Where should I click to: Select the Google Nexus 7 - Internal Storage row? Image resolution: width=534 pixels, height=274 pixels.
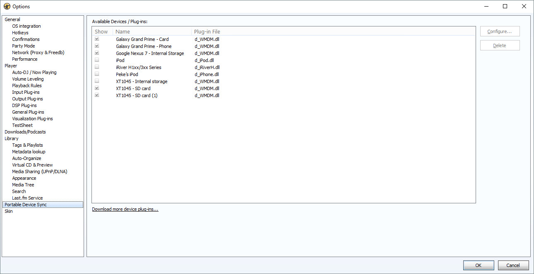pyautogui.click(x=150, y=53)
